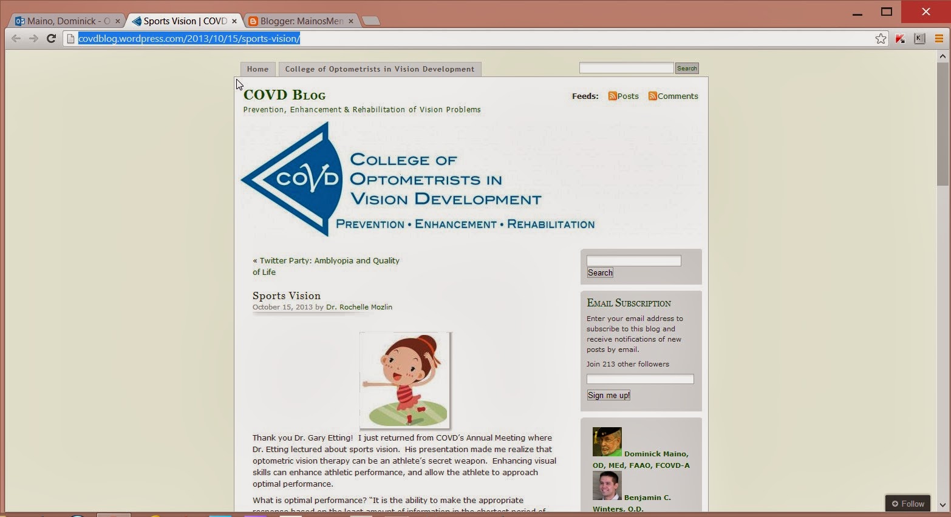Click Benjamin C. Winters' avatar photo
Viewport: 951px width, 517px height.
pos(607,485)
